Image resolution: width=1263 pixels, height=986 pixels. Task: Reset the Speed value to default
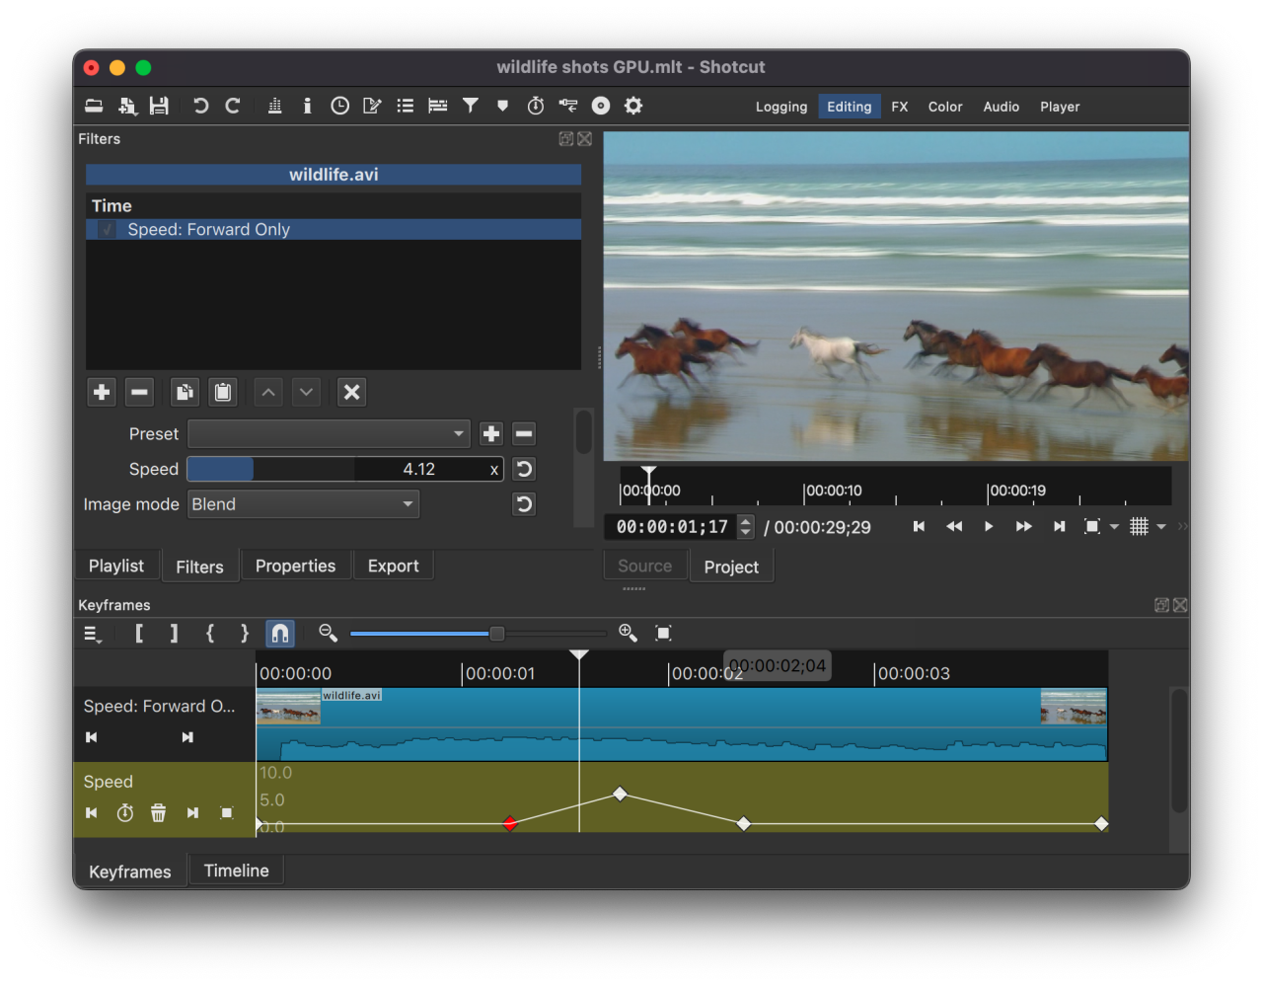(524, 469)
